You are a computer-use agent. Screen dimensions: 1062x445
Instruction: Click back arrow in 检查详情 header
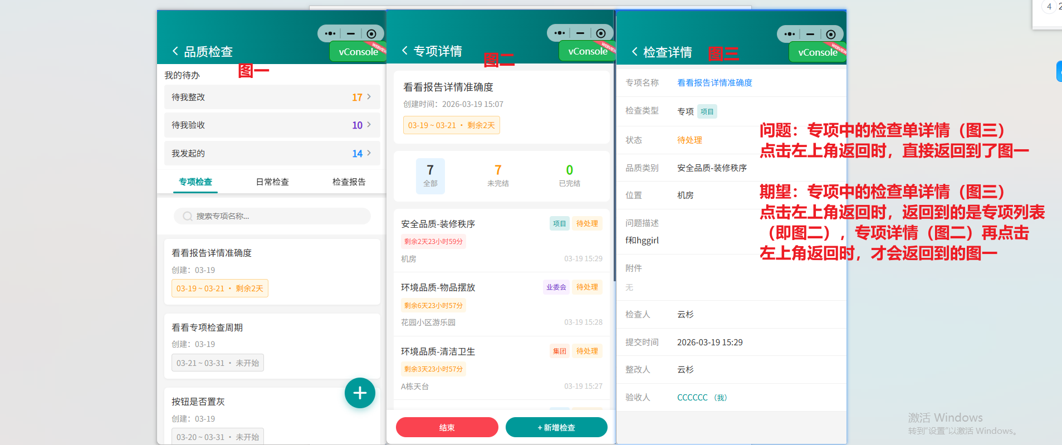pos(635,52)
